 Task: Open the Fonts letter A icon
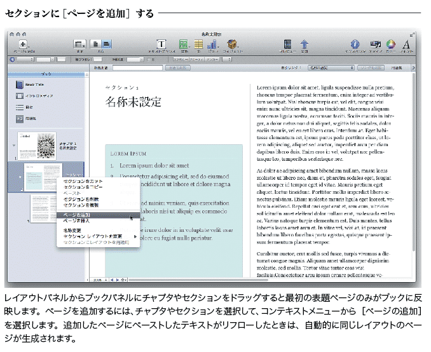coord(406,44)
